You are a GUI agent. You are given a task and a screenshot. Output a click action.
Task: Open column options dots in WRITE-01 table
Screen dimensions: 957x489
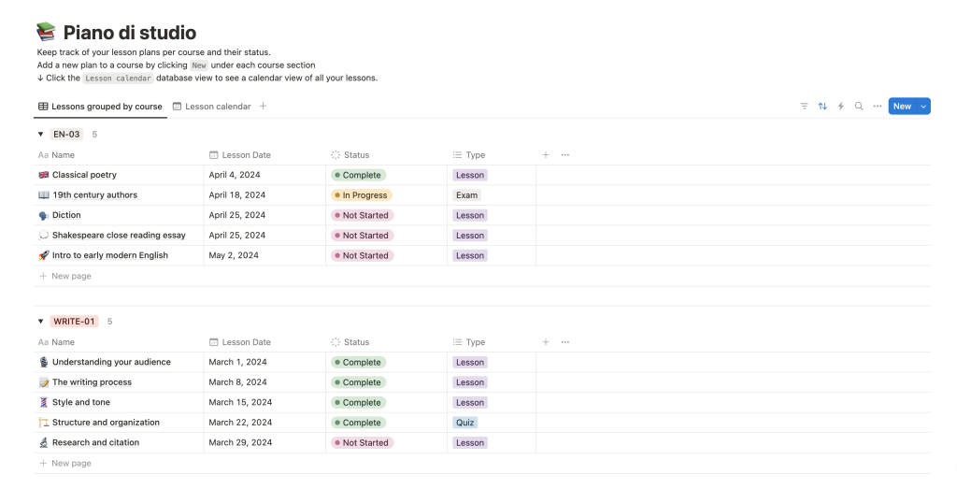(564, 342)
